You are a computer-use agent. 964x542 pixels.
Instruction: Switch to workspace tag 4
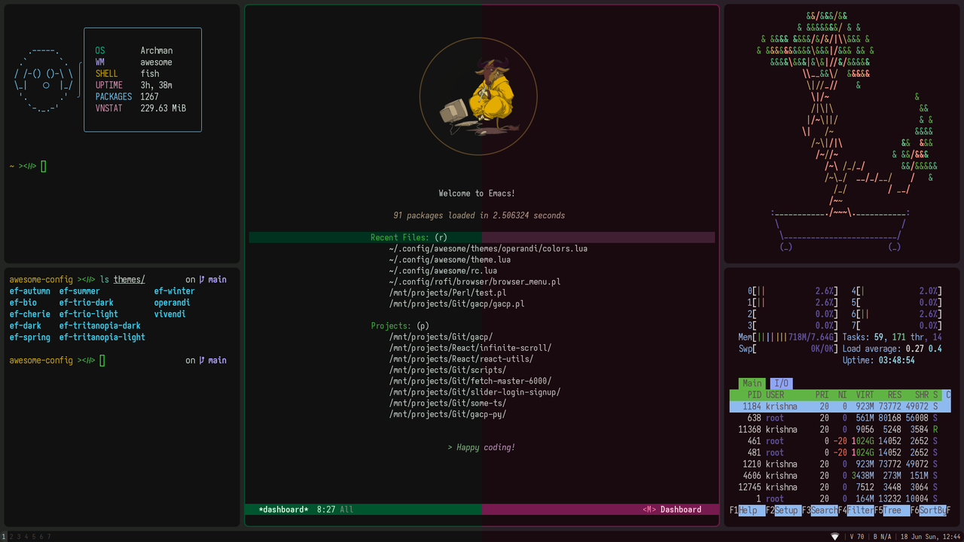point(26,537)
